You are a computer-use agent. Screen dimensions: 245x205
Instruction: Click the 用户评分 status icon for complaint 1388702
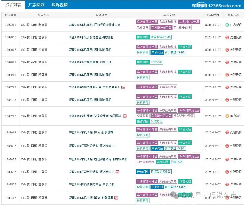click(x=227, y=116)
